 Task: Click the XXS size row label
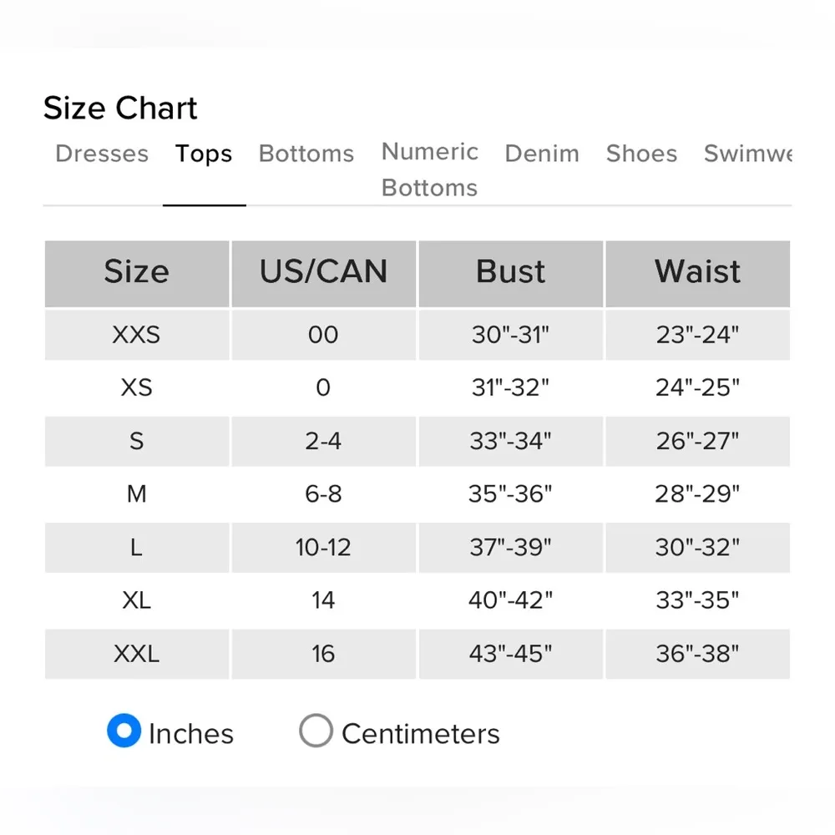click(x=137, y=335)
